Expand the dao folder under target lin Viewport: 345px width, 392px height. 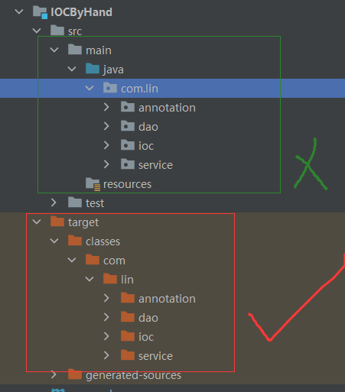[x=106, y=317]
